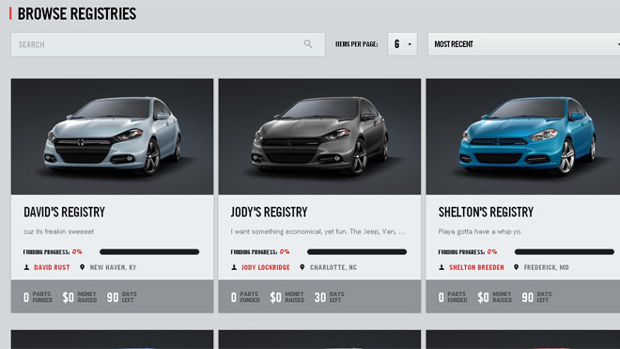
Task: Click David's Registry funding progress bar
Action: 149,252
